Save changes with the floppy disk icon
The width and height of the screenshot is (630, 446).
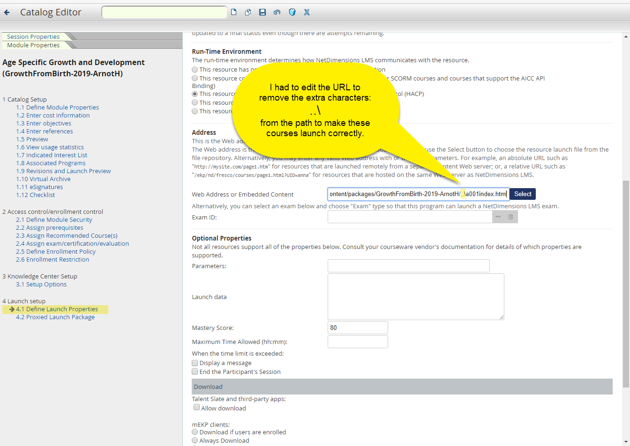coord(262,12)
